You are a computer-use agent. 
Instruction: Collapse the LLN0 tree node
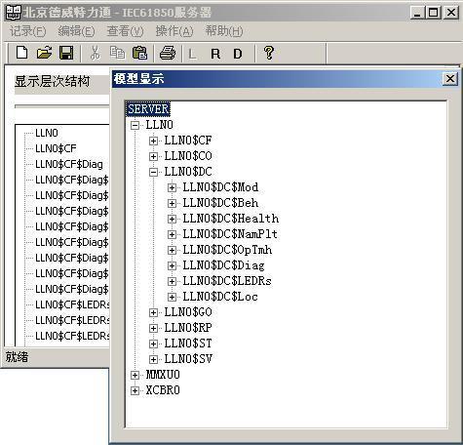[x=135, y=125]
